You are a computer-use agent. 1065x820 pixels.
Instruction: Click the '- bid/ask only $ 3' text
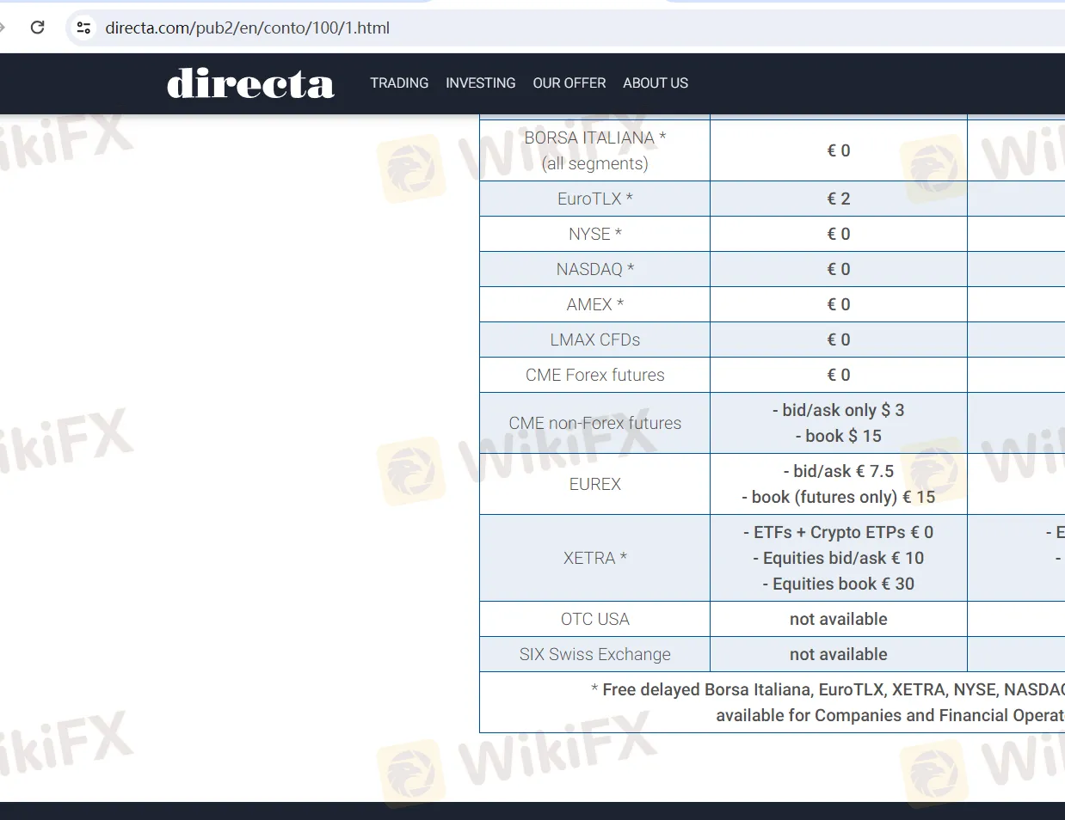tap(839, 410)
